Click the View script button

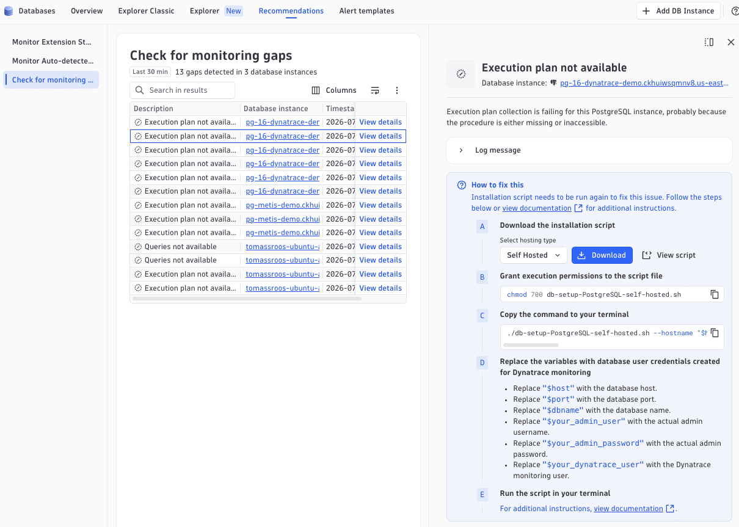point(669,255)
